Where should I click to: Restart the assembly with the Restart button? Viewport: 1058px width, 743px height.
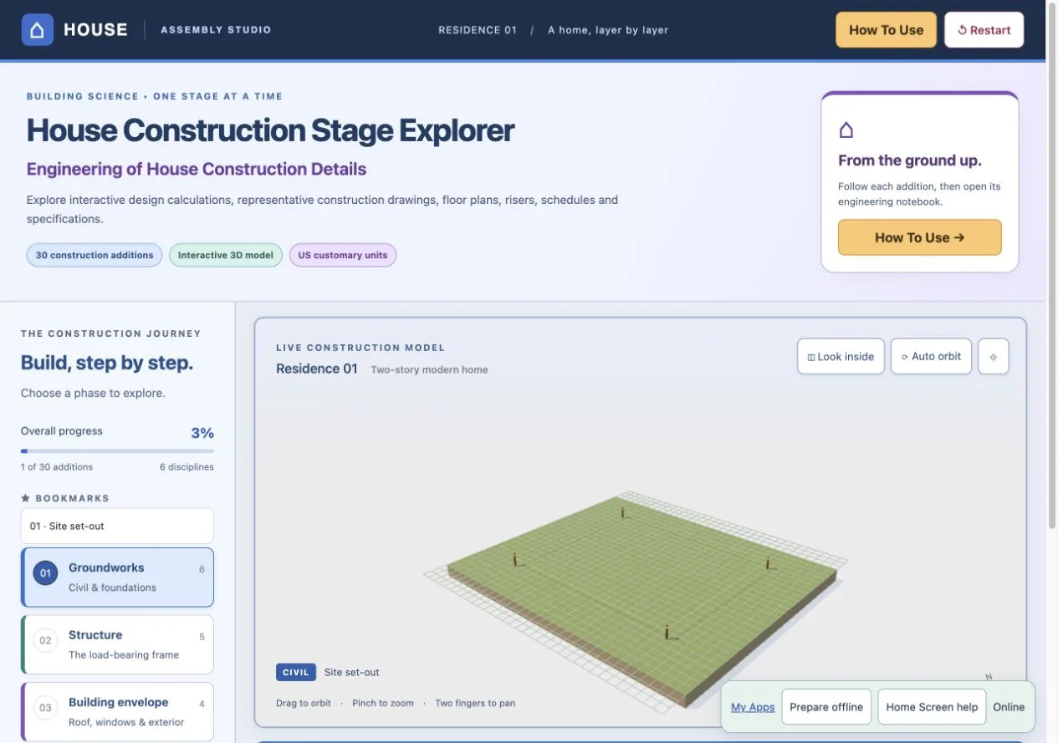pyautogui.click(x=984, y=30)
